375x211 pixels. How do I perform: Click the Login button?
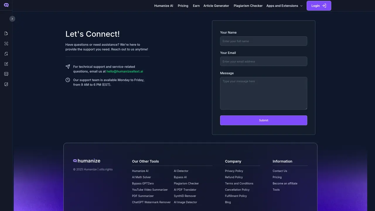tap(319, 6)
